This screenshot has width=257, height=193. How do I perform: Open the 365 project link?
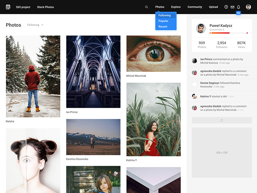(x=23, y=7)
